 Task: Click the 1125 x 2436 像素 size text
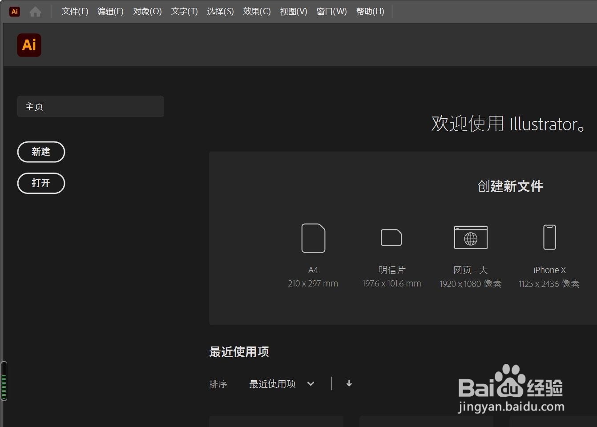(x=549, y=283)
